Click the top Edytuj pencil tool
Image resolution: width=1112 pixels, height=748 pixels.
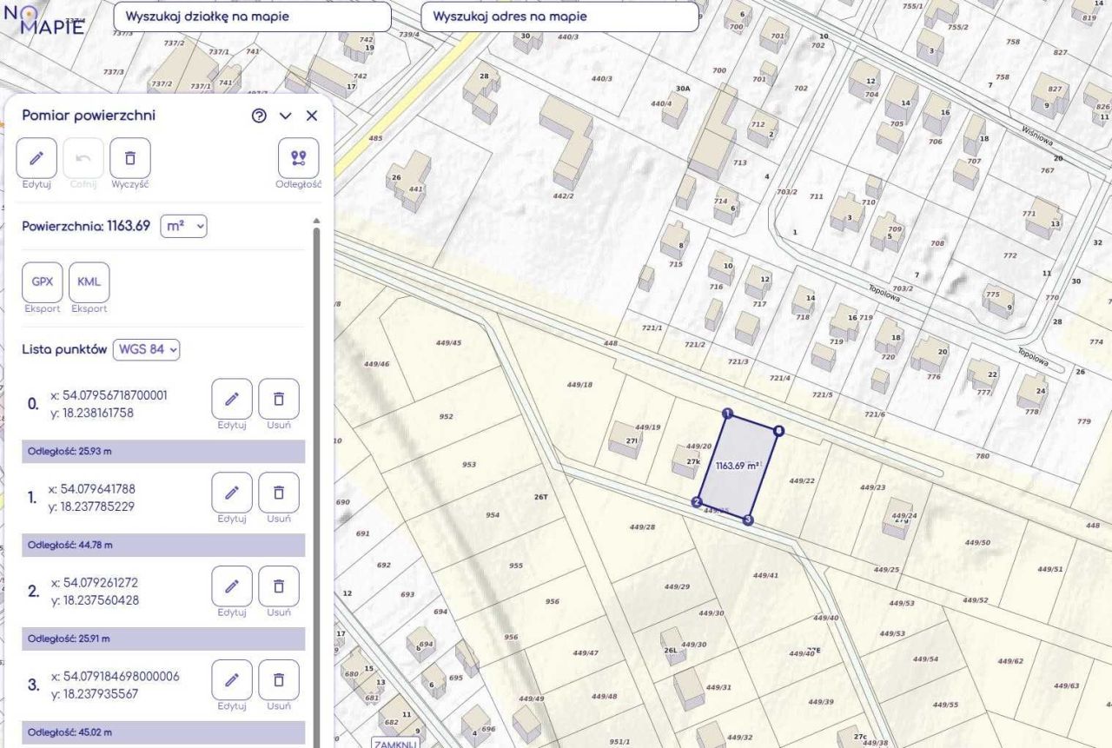point(36,158)
